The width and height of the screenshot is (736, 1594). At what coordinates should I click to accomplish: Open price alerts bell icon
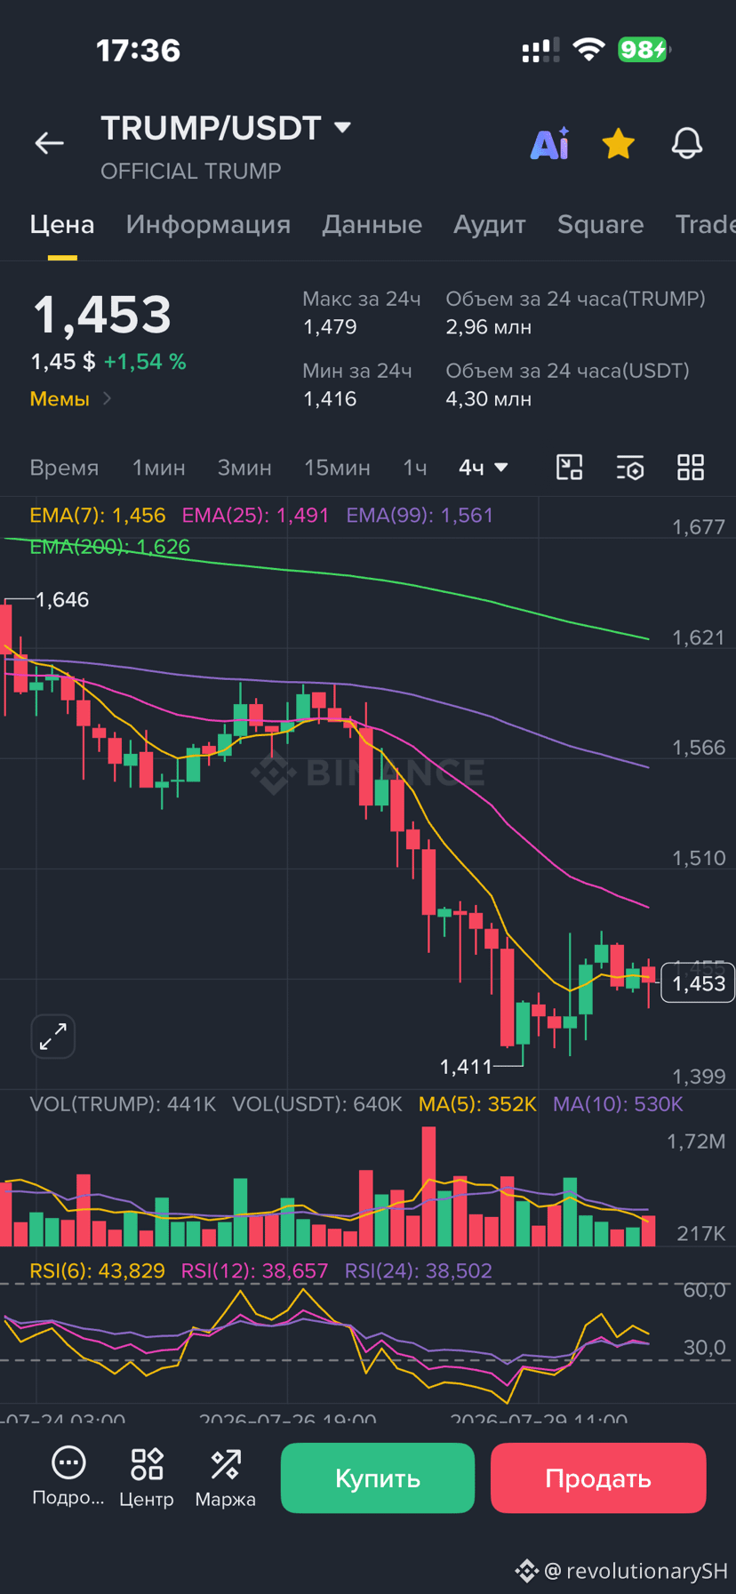[x=686, y=143]
